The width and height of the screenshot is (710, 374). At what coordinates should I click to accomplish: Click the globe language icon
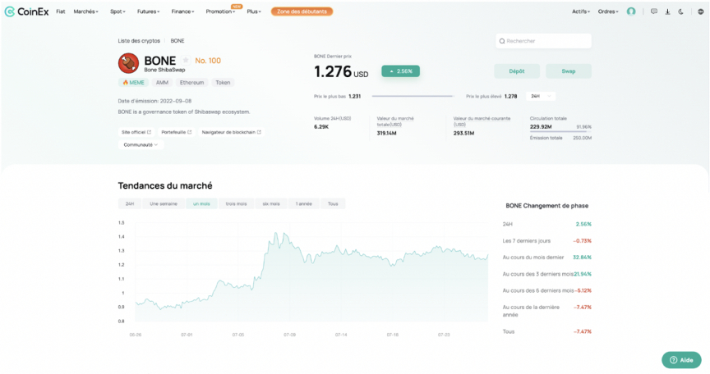click(700, 11)
